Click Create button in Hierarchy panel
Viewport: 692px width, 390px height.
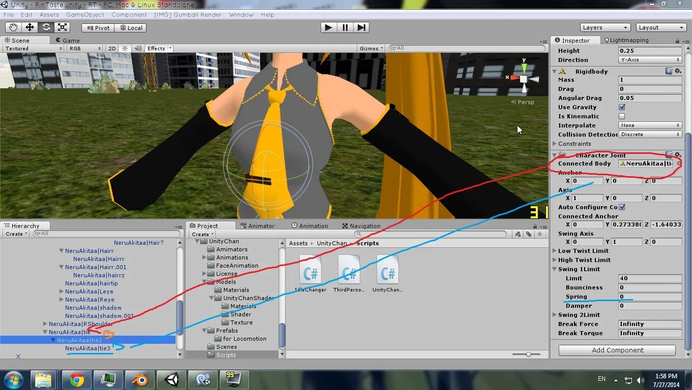[x=16, y=234]
